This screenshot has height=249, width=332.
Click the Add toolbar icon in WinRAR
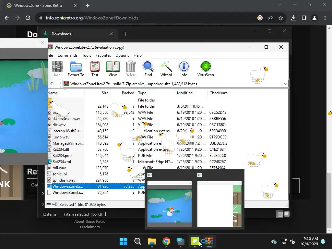point(57,69)
